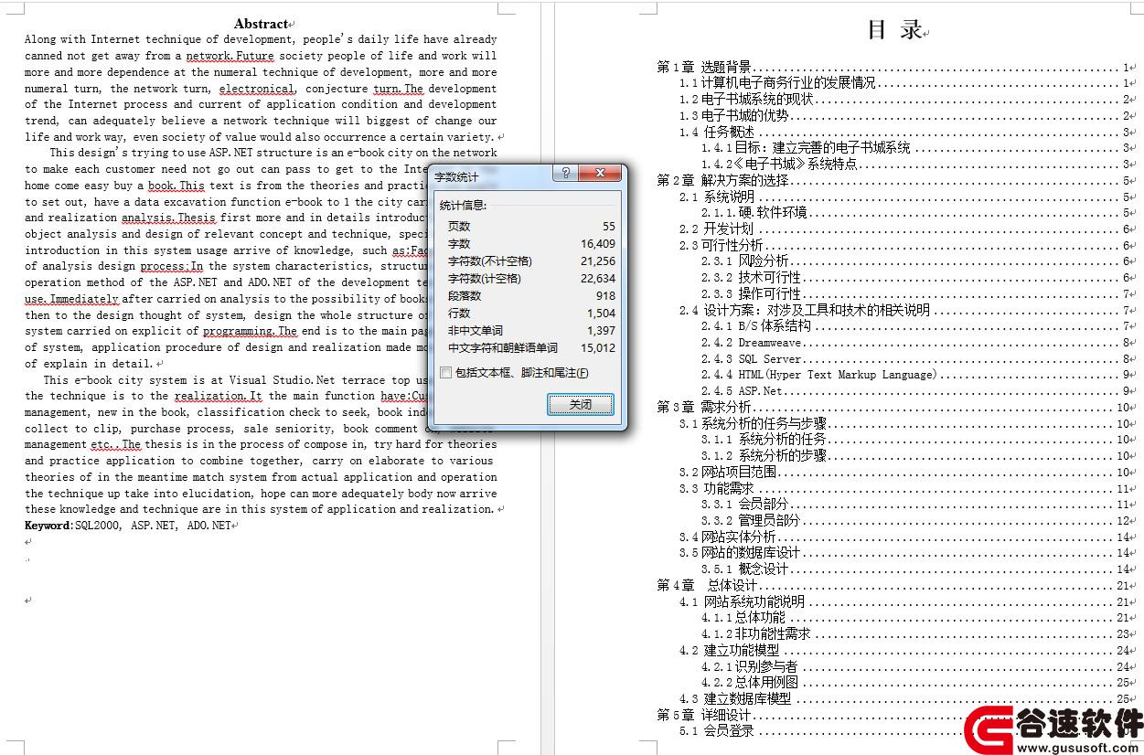Screen dimensions: 1144x755
Task: Click the Keyword: SQL2000, ASP.NET, ADO.NET line
Action: (x=130, y=526)
